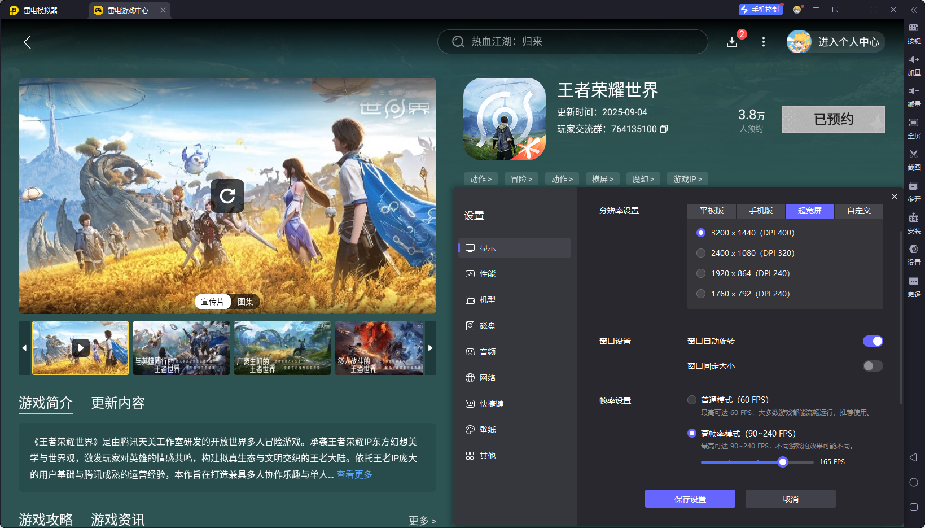This screenshot has width=925, height=528.
Task: Select the 2400 x 1080 resolution option
Action: [701, 253]
